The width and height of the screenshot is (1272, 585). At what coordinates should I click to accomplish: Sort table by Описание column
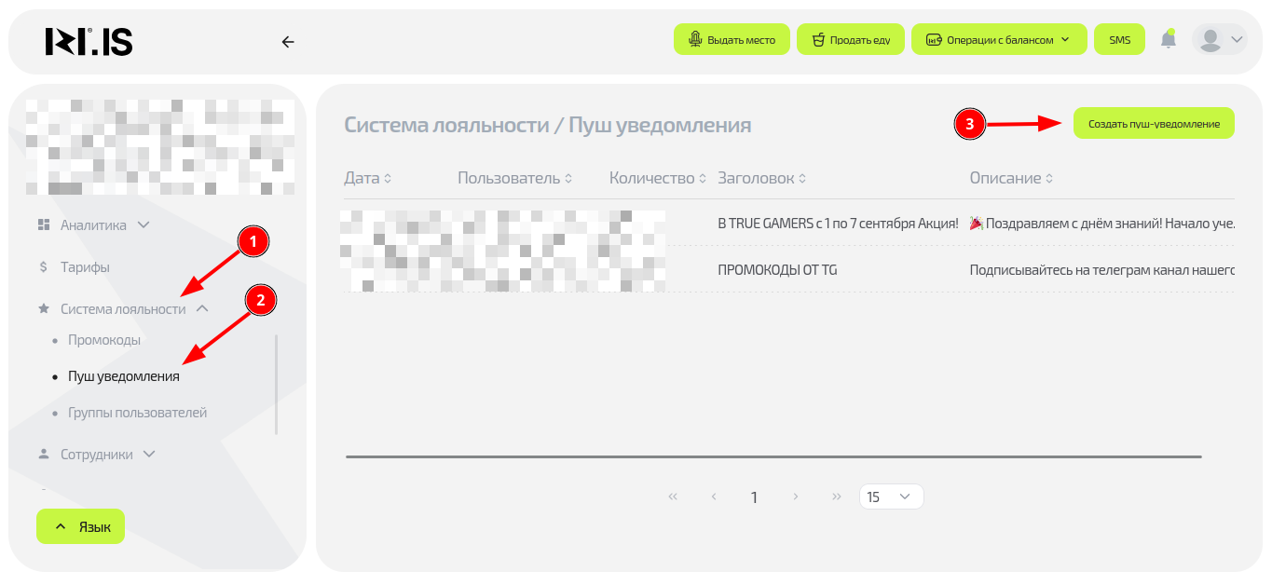pyautogui.click(x=1010, y=178)
